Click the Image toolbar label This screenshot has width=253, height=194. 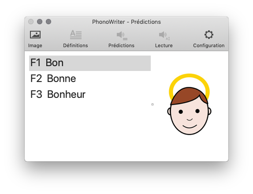point(35,45)
